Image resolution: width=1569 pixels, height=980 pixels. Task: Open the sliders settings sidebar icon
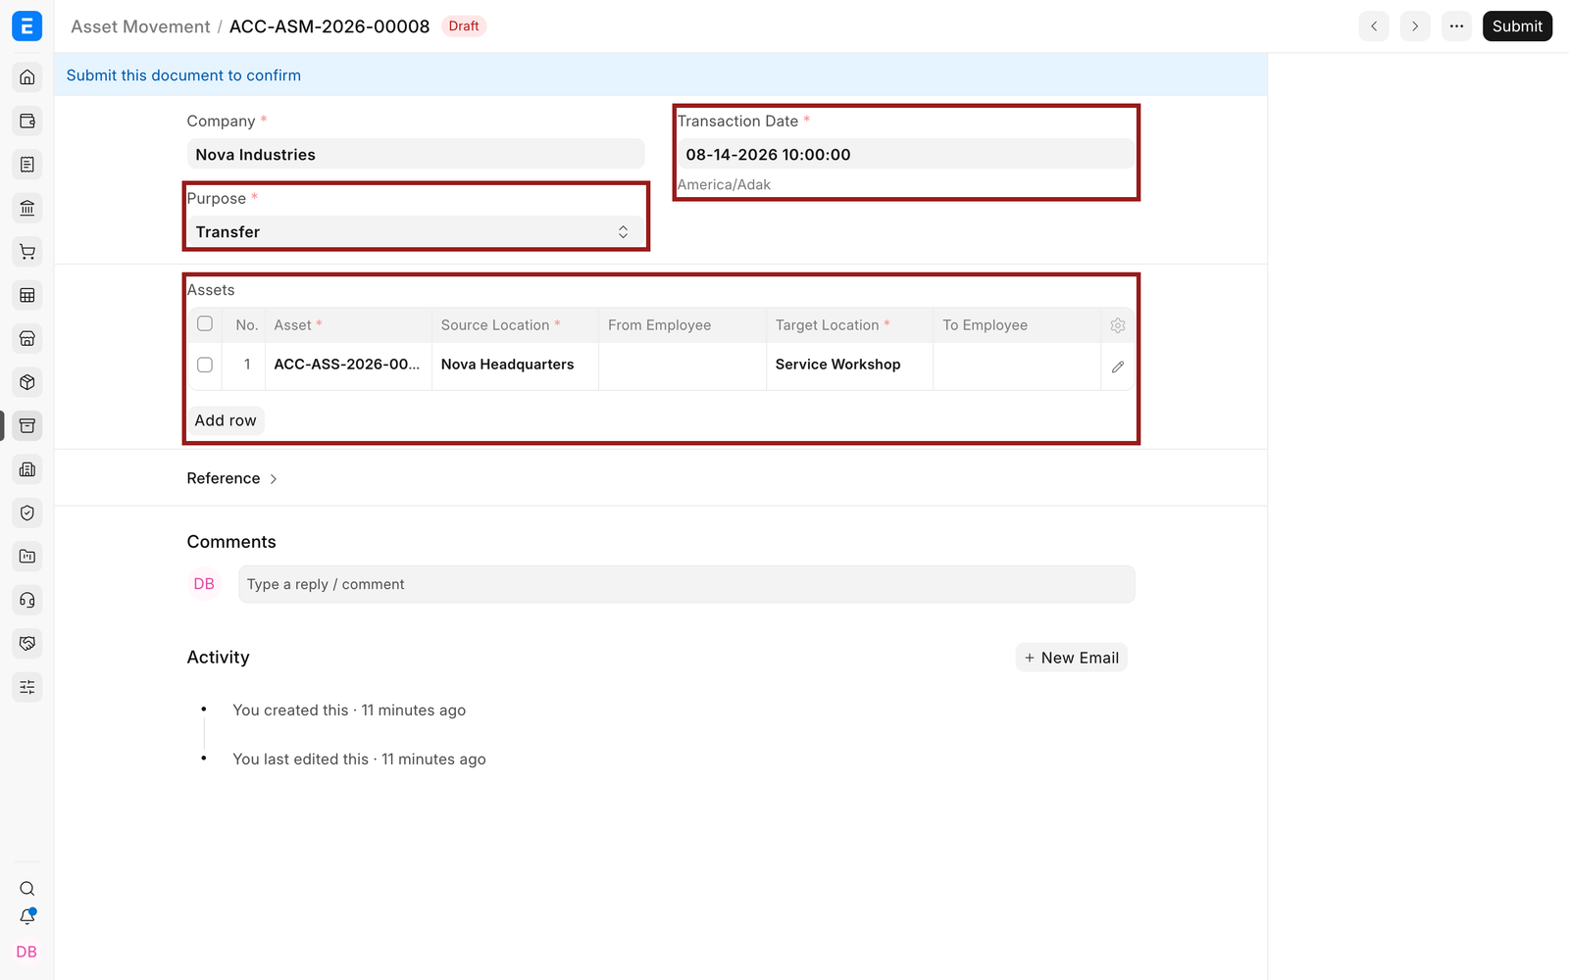[27, 687]
